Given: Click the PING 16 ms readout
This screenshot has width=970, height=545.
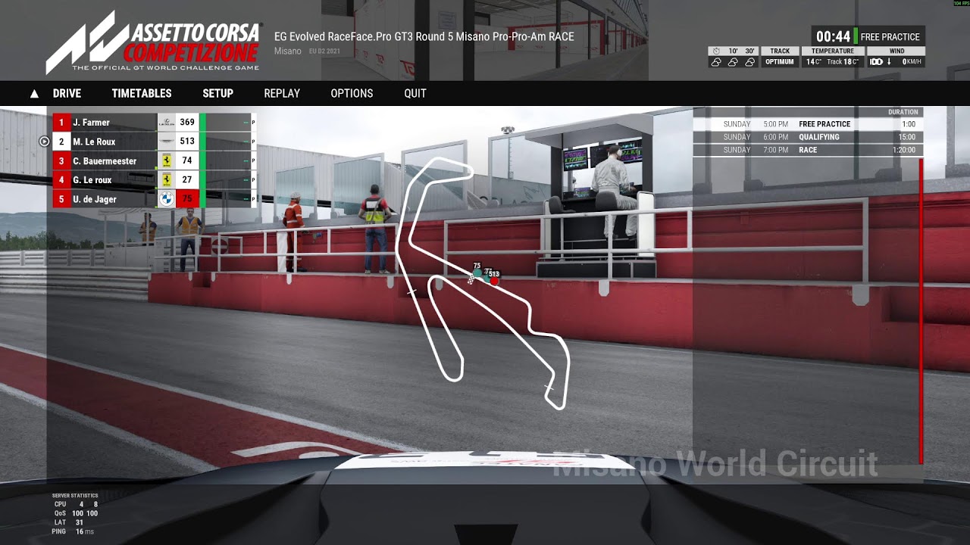Looking at the screenshot, I should (73, 531).
